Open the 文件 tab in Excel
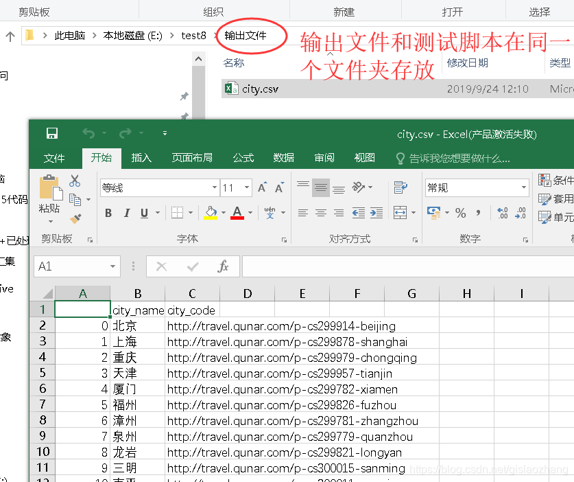 [54, 158]
